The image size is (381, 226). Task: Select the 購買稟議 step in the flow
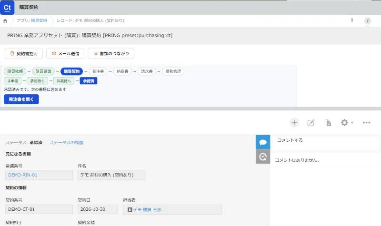(x=43, y=71)
